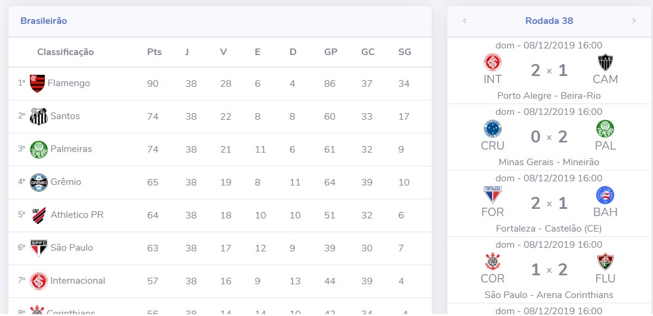Go to the previous round arrow

465,21
